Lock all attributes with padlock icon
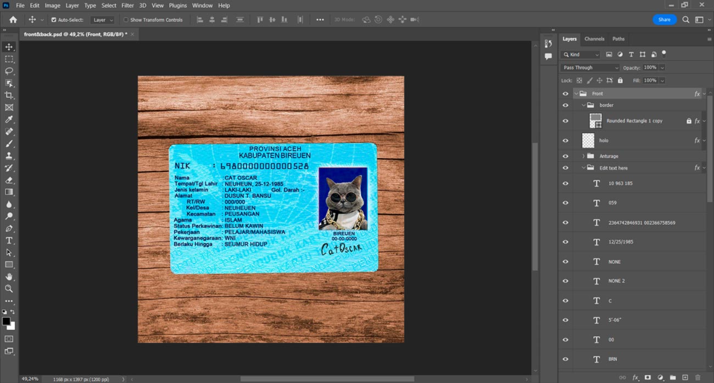 click(620, 81)
